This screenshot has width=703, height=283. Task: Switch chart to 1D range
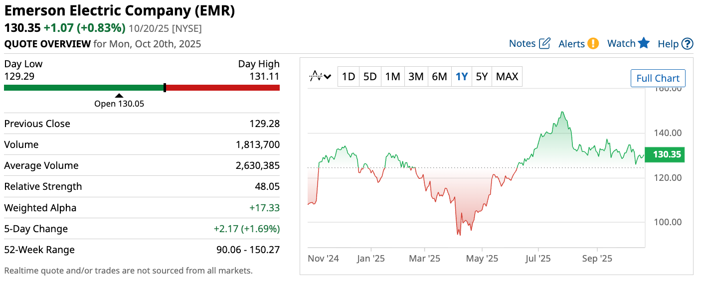[x=348, y=77]
